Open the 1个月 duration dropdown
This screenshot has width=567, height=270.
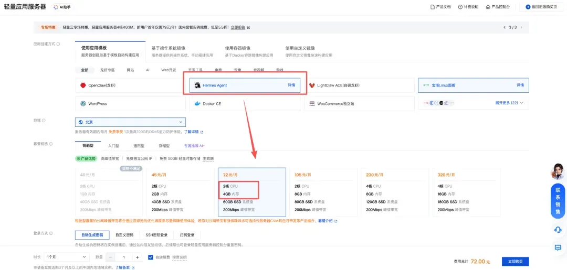(x=67, y=257)
